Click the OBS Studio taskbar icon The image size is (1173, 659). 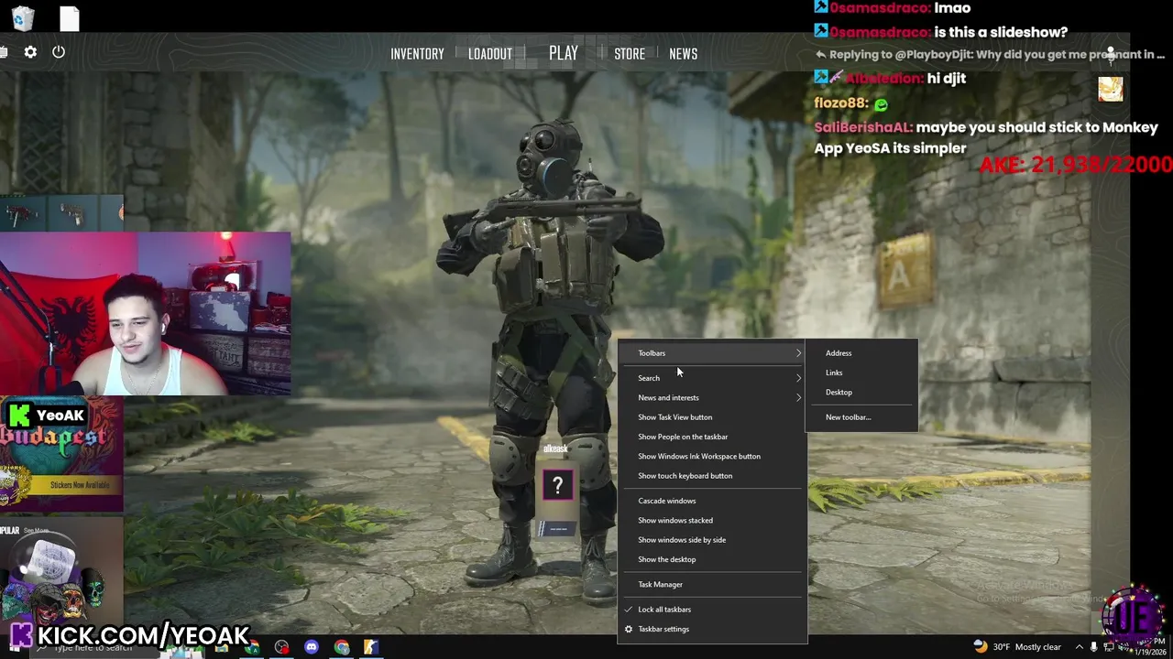(281, 647)
